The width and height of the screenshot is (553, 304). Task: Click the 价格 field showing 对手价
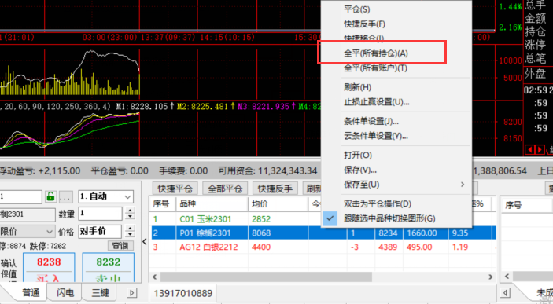click(100, 232)
